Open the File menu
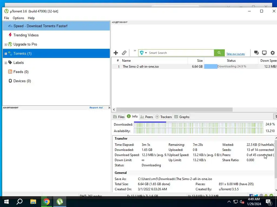 tap(6, 18)
